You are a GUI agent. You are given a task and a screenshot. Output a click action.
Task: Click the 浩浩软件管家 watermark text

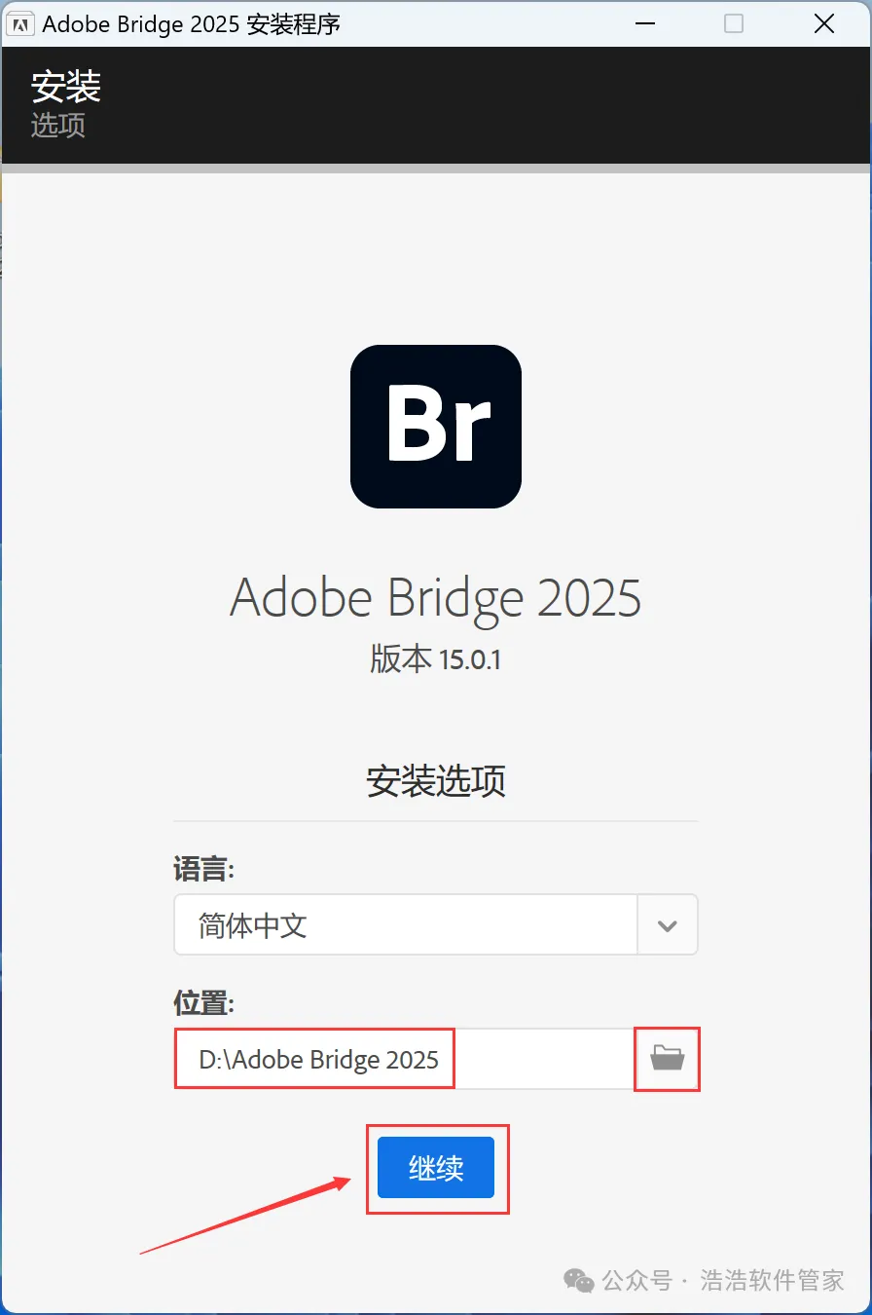point(773,1280)
